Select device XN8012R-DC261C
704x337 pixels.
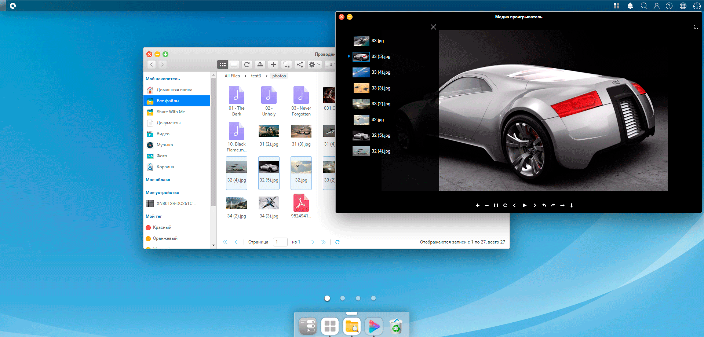(x=177, y=204)
